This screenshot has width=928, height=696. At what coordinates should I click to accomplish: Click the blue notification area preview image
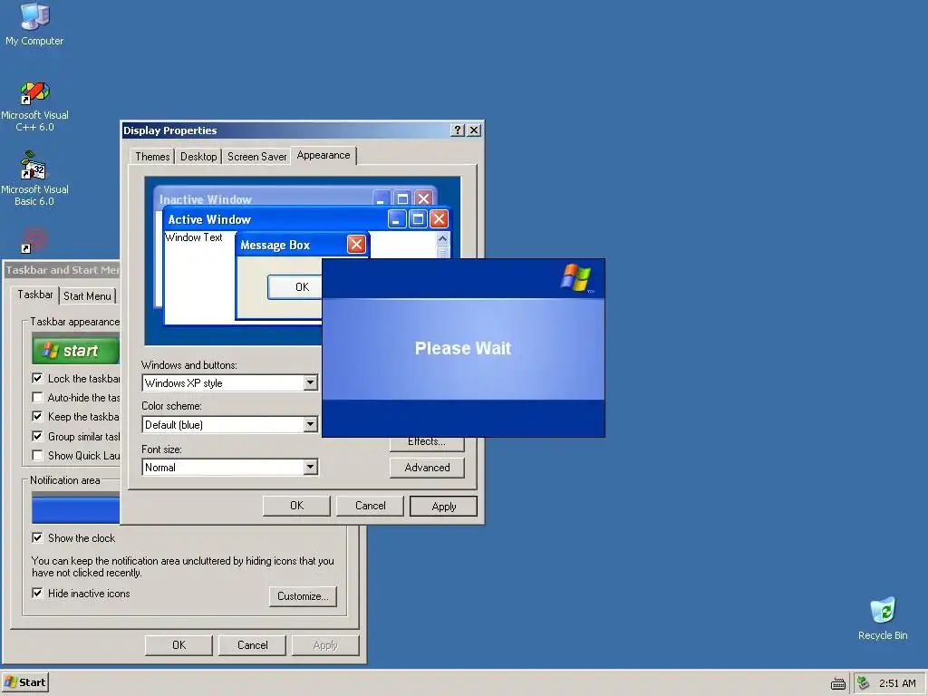76,509
